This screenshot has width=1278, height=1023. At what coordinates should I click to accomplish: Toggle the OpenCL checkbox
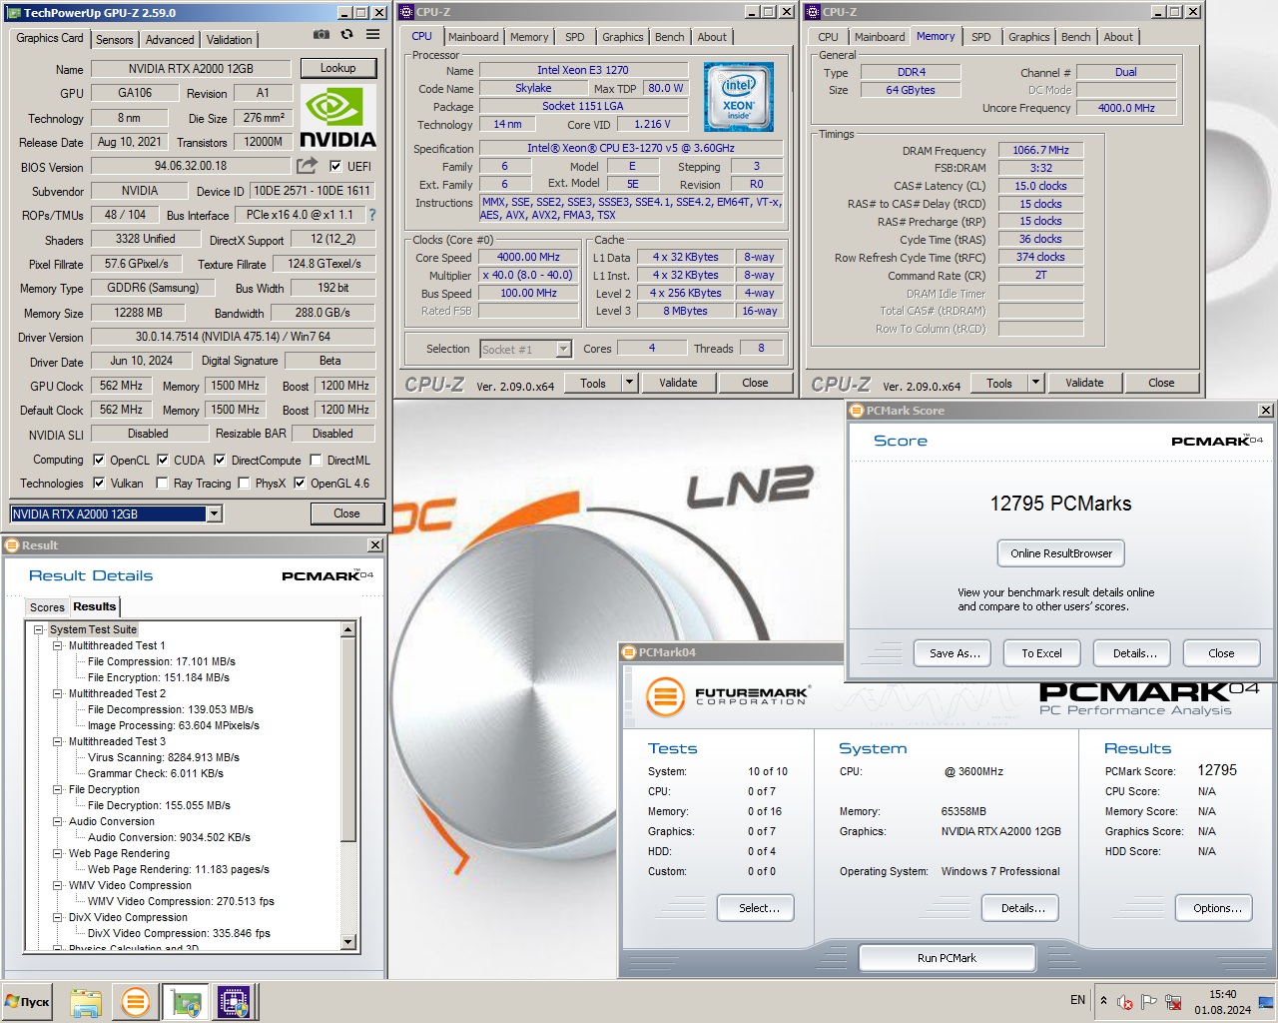click(99, 461)
